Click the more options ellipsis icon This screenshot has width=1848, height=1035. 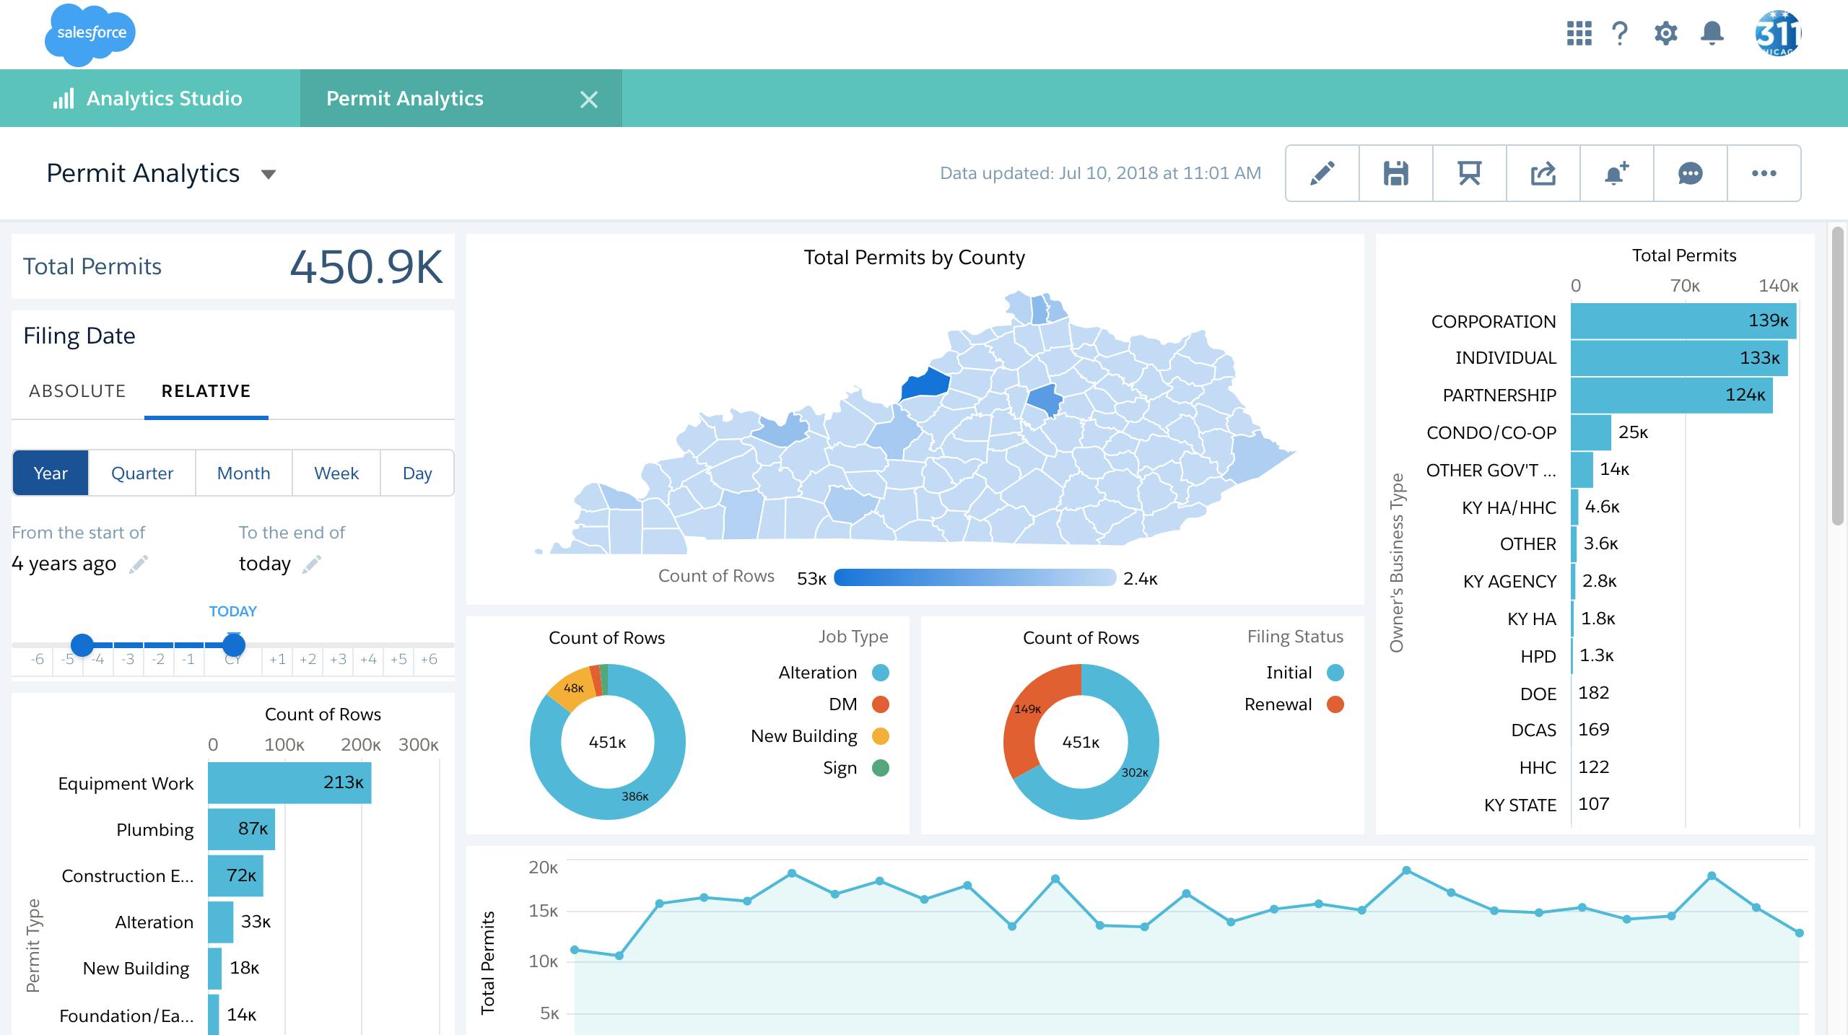click(x=1766, y=172)
